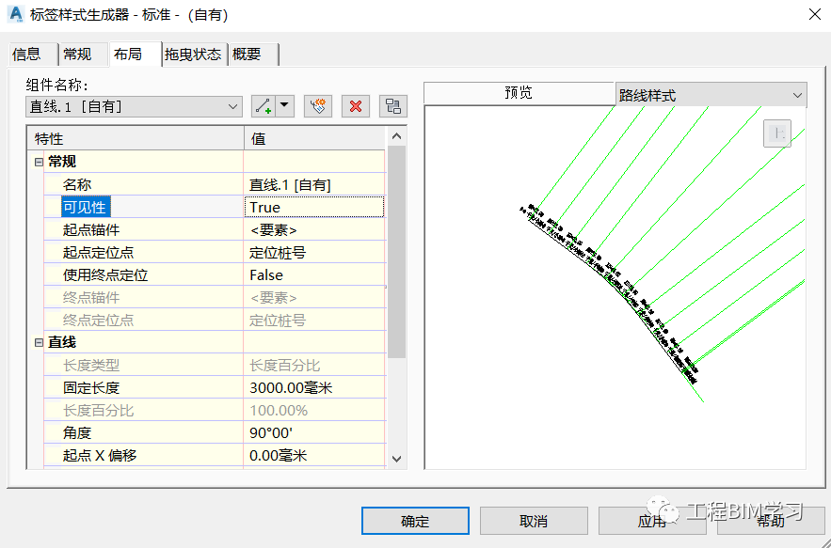This screenshot has width=831, height=548.
Task: Click the 起点 X 偏移 property label
Action: [100, 455]
